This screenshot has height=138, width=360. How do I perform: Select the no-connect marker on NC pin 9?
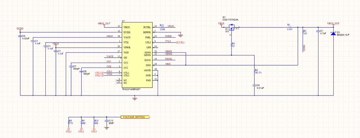(x=117, y=79)
